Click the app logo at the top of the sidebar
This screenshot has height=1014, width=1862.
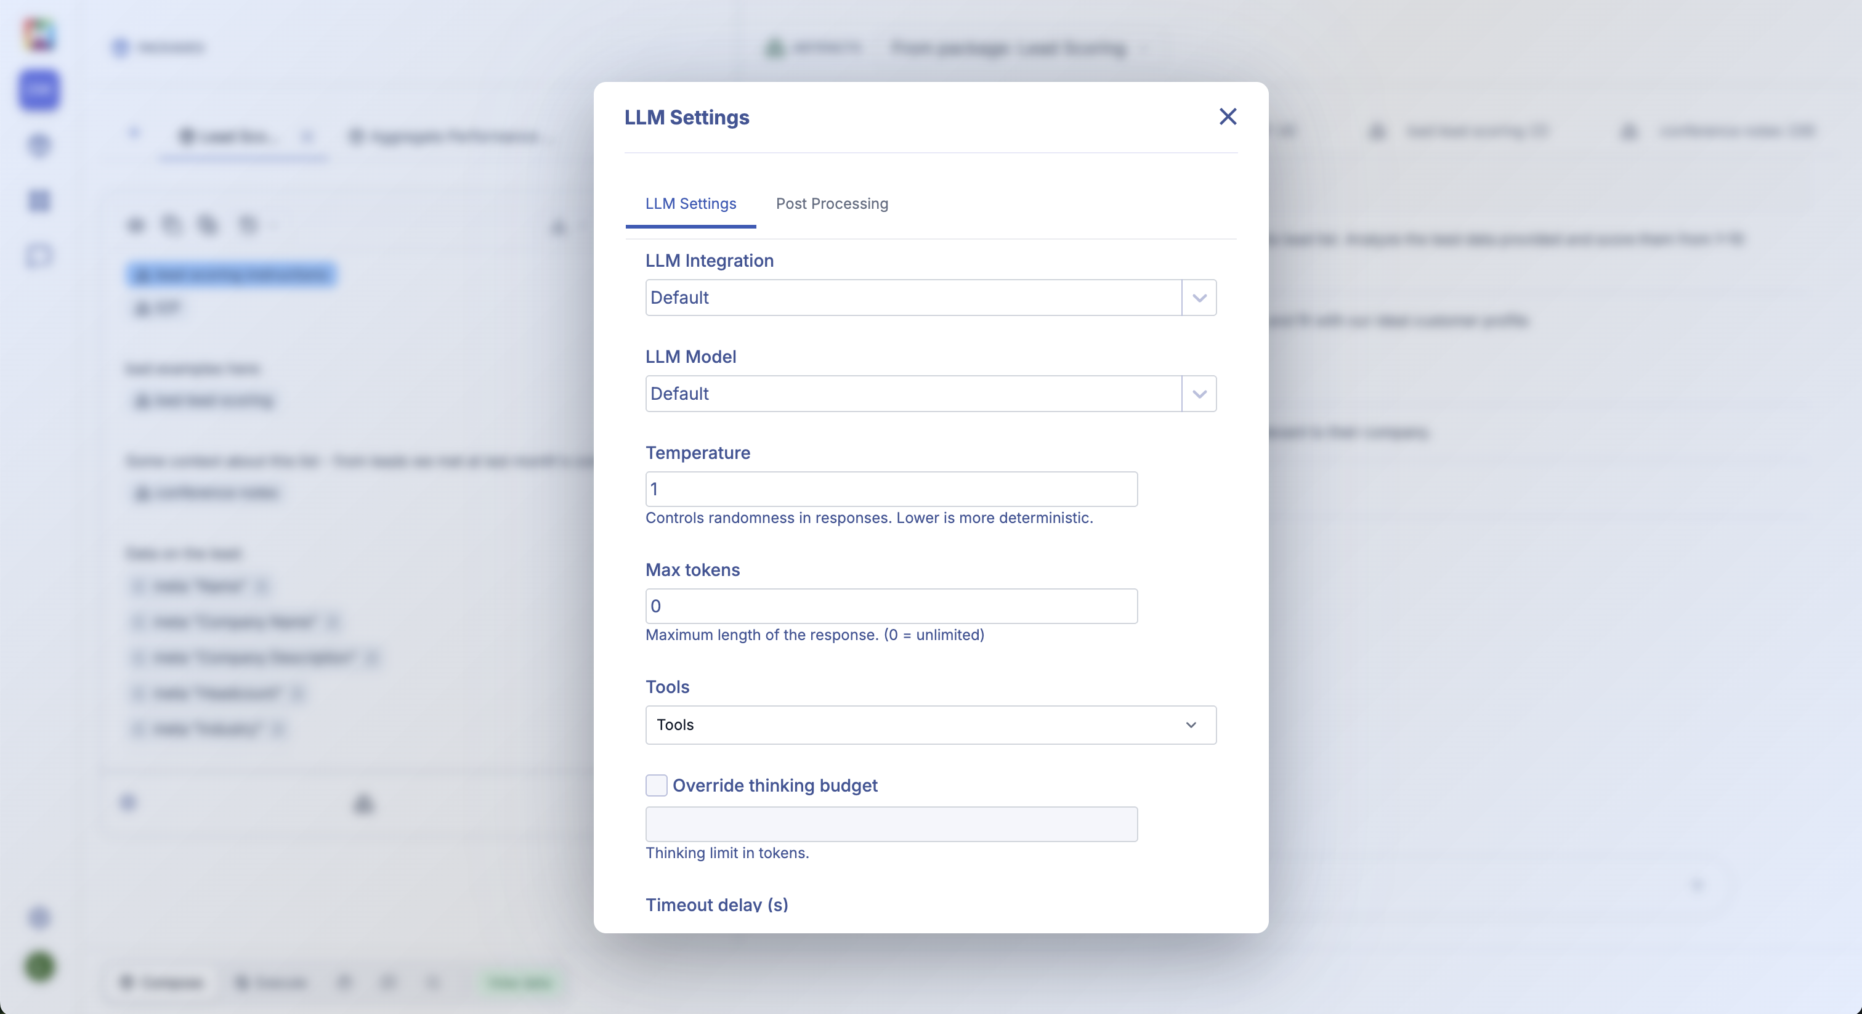click(x=40, y=34)
